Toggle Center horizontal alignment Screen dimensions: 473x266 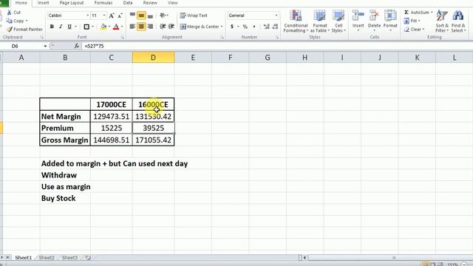(141, 27)
